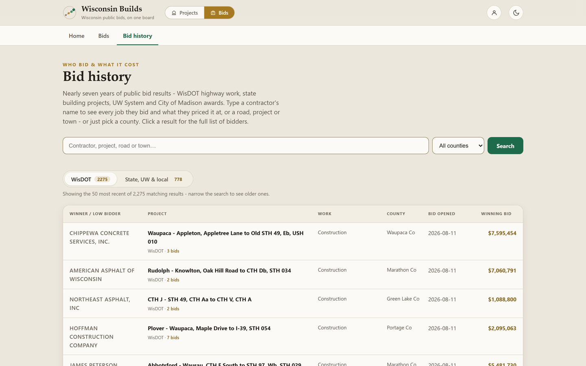Open the Waupaca - Appleton project link
586x366 pixels.
pos(225,237)
